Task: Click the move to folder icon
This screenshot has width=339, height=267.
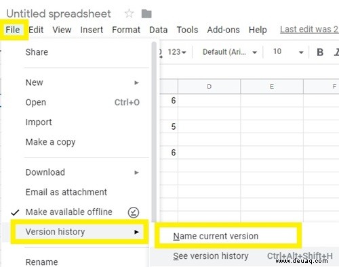Action: coord(146,14)
